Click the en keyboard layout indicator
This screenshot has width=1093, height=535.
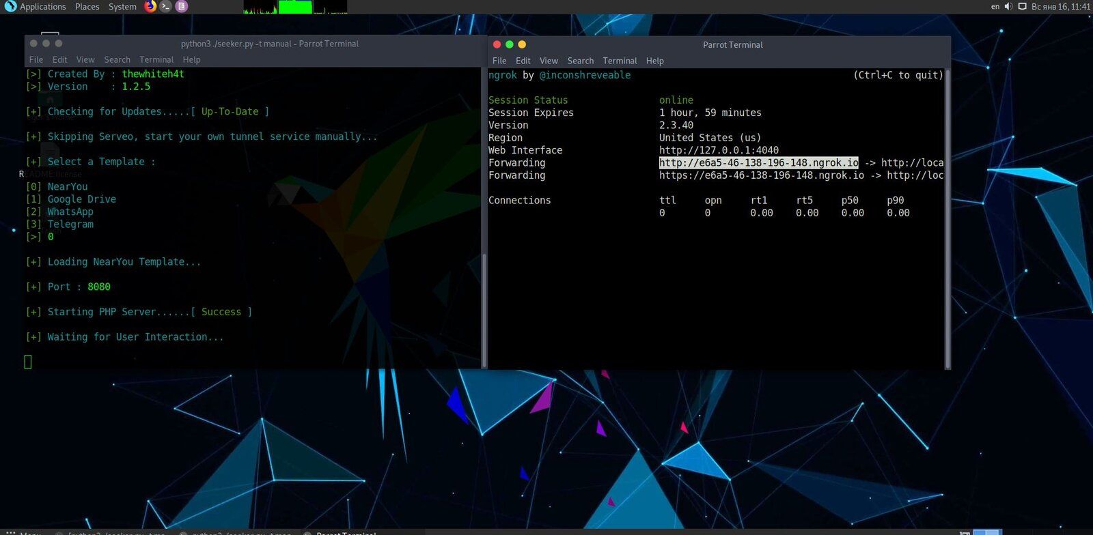point(995,7)
